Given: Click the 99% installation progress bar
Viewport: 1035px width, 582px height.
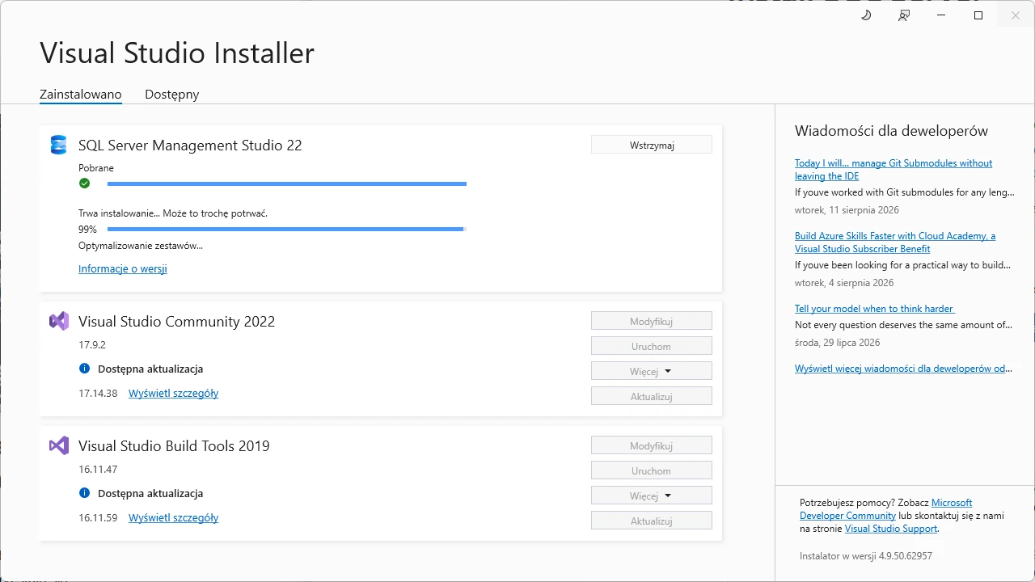Looking at the screenshot, I should (x=287, y=229).
